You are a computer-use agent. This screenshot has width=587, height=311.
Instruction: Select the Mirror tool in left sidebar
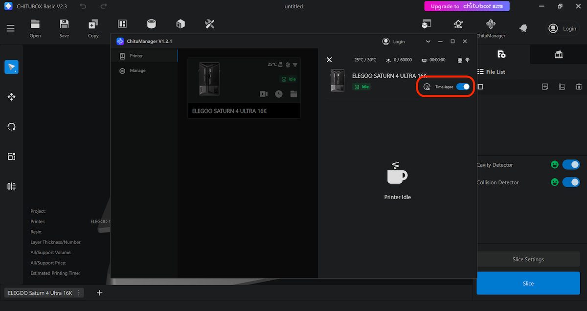pos(12,186)
